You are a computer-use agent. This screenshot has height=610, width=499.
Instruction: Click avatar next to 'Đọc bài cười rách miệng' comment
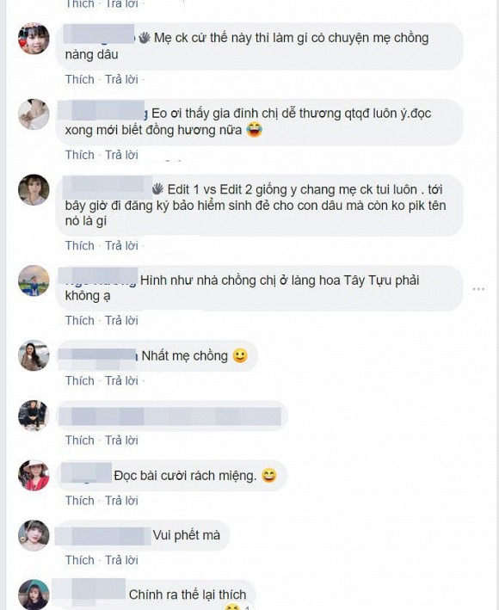click(x=34, y=475)
